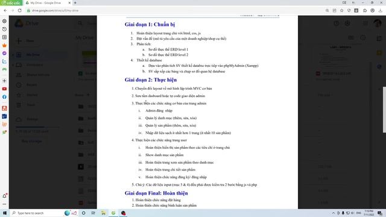Open File Explorer from the taskbar

103,213
